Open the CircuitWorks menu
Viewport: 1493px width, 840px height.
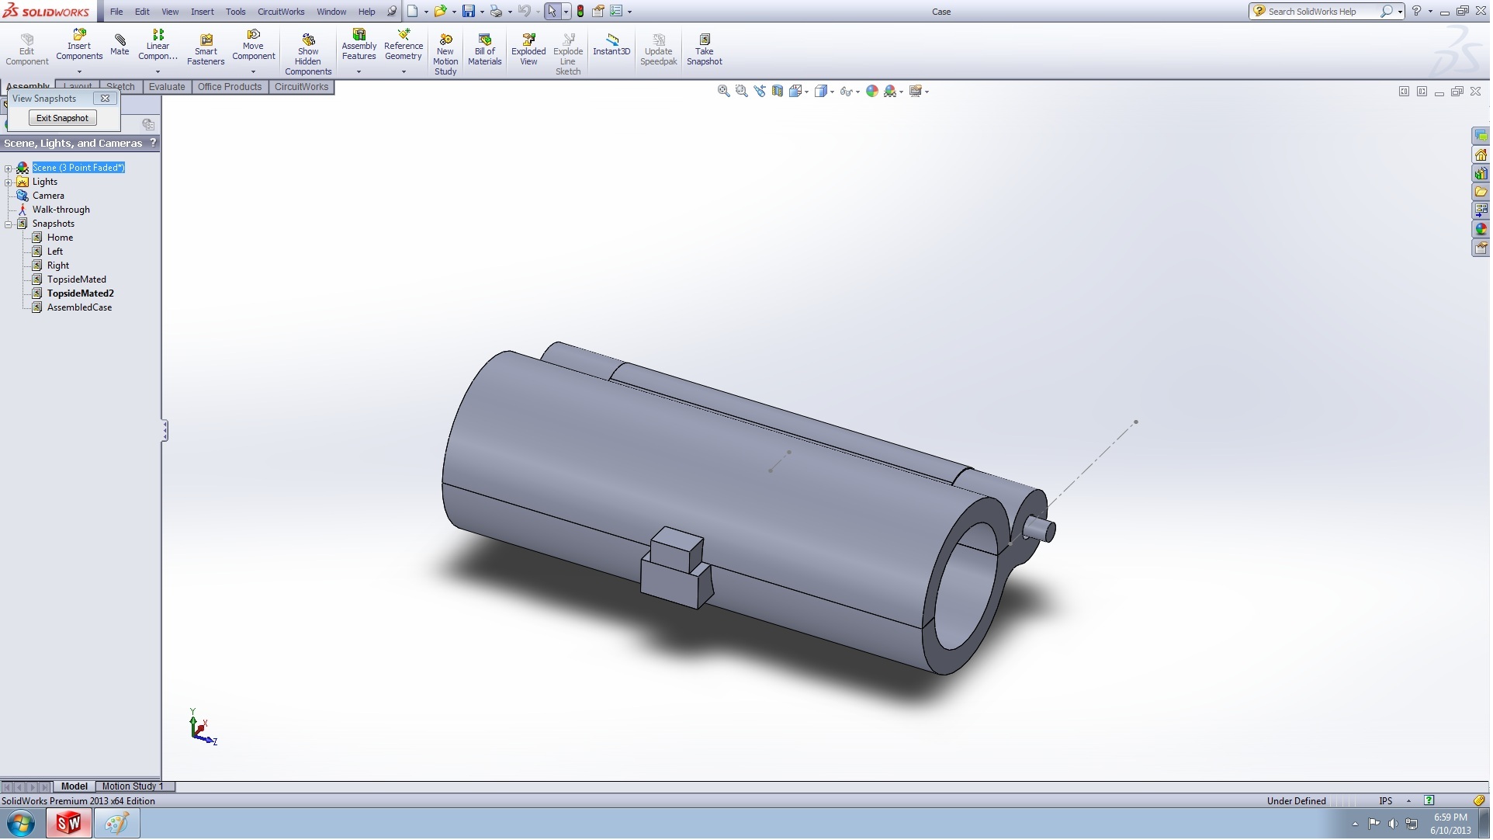click(281, 12)
